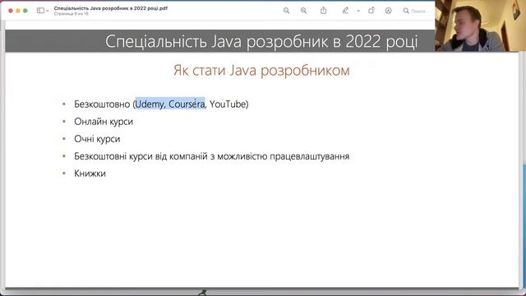Image resolution: width=526 pixels, height=296 pixels.
Task: Toggle the Preview sidebar view button
Action: click(40, 11)
